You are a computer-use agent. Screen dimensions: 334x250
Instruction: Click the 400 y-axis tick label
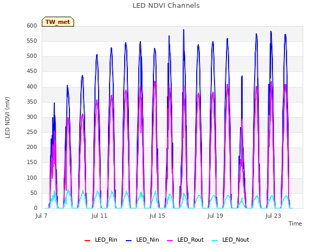(32, 86)
